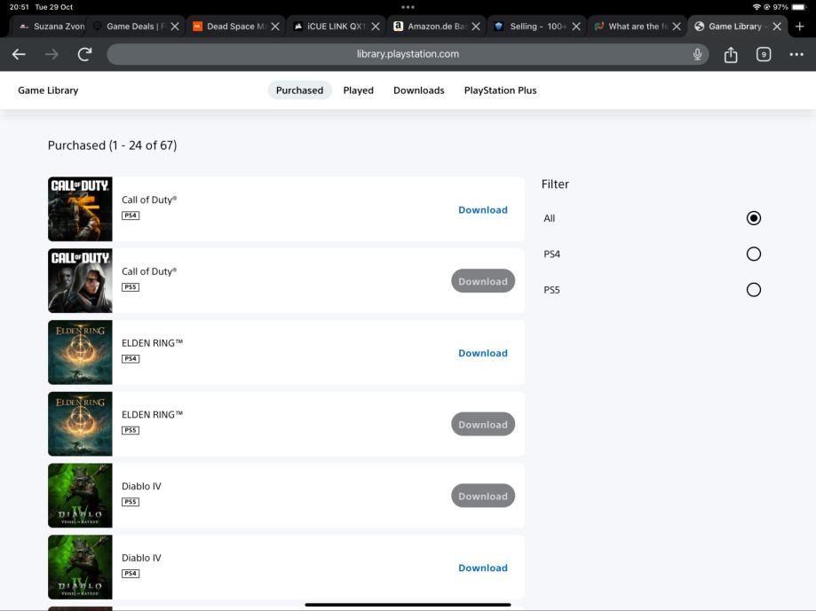
Task: Close the Game Library tab
Action: (x=776, y=26)
